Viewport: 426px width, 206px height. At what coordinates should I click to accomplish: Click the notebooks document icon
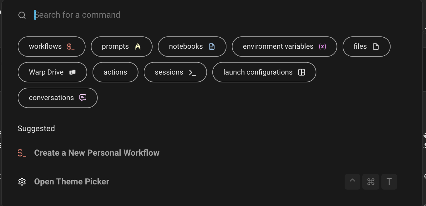(x=212, y=47)
